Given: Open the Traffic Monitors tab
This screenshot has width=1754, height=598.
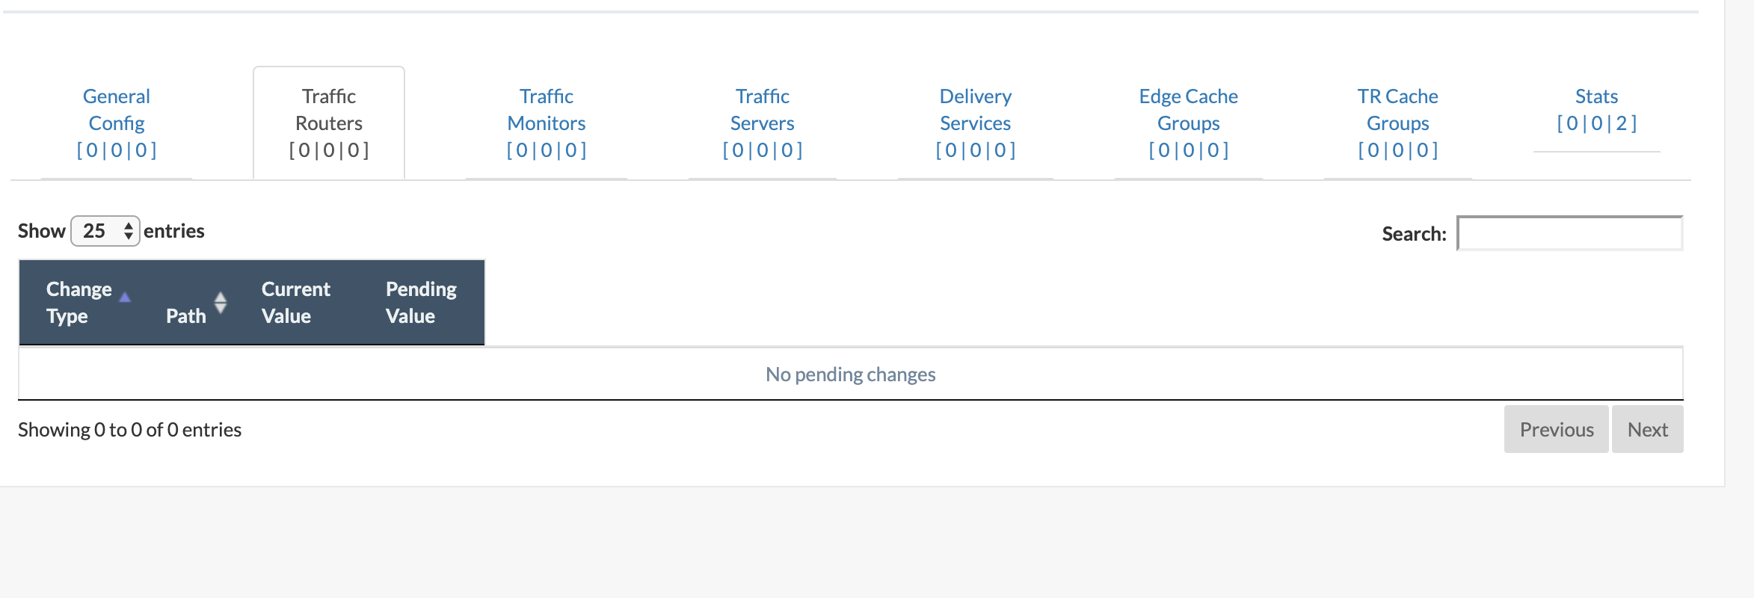Looking at the screenshot, I should click(546, 122).
